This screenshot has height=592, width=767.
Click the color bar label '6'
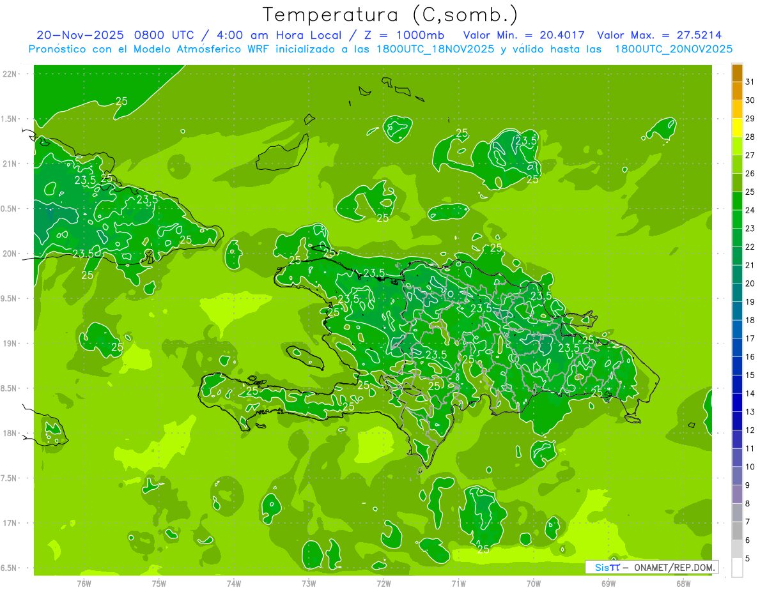click(x=748, y=541)
